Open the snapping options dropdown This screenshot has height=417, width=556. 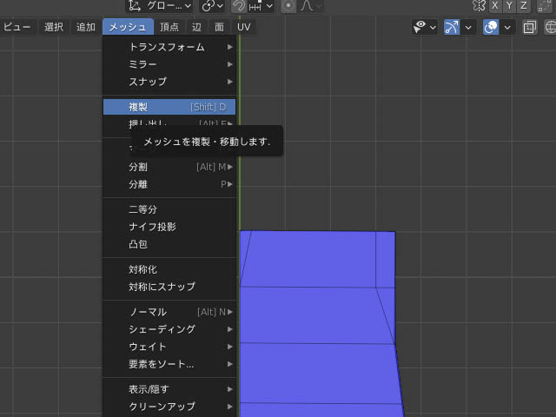tap(261, 6)
